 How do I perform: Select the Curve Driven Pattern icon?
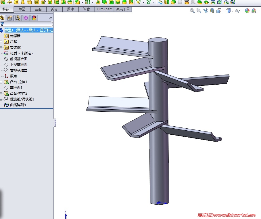click(233, 2)
